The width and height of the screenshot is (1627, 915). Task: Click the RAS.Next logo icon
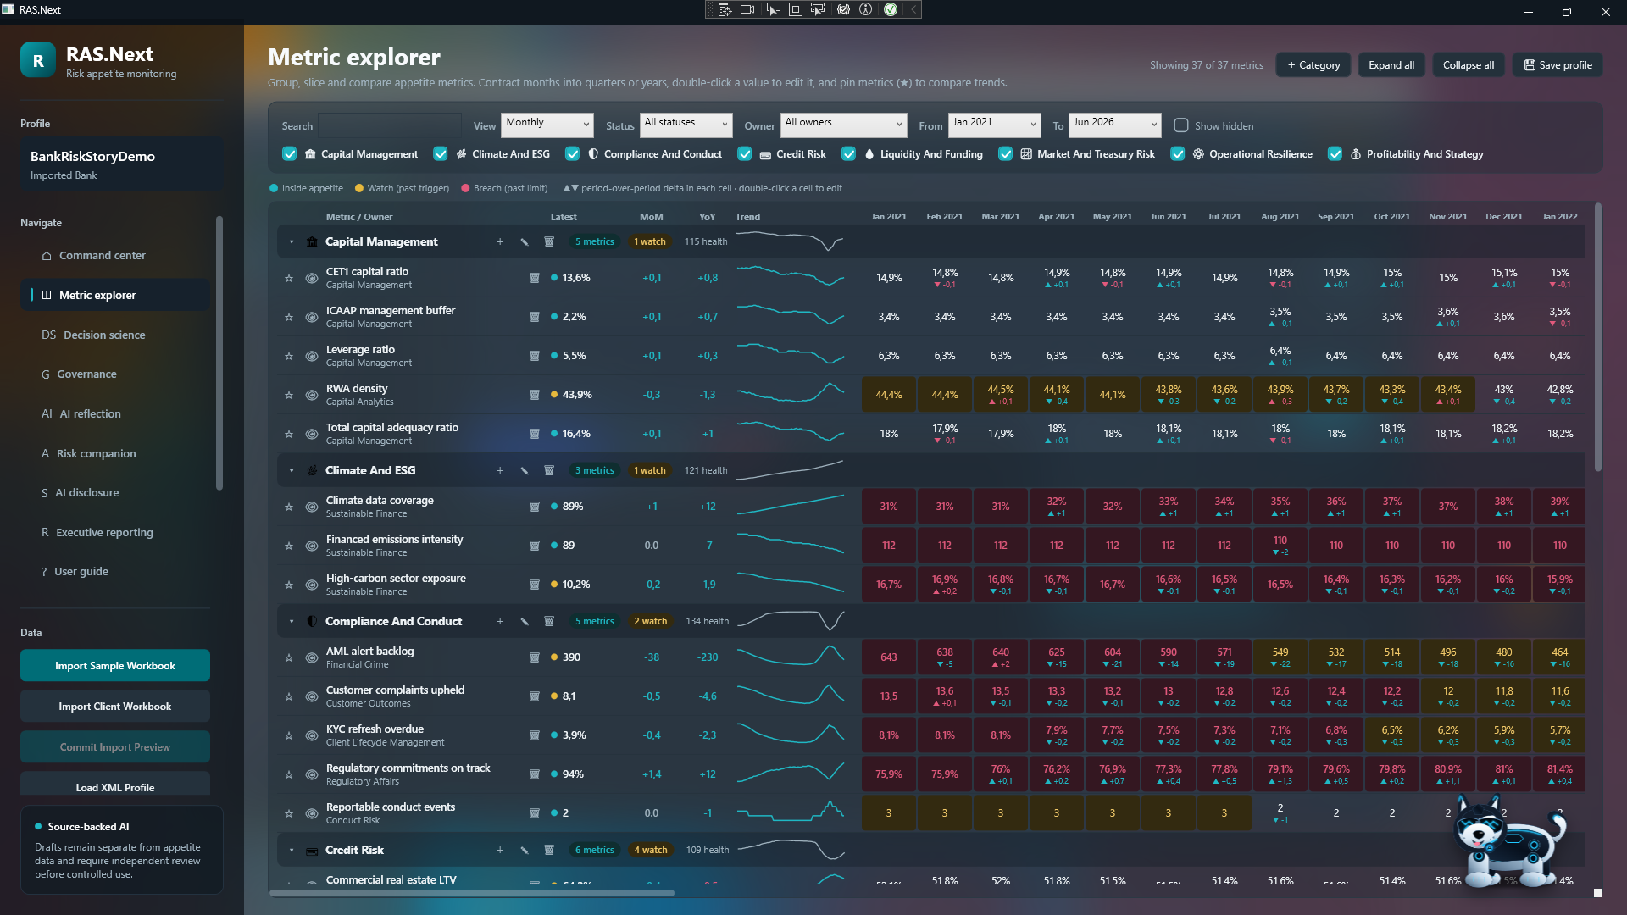click(38, 61)
